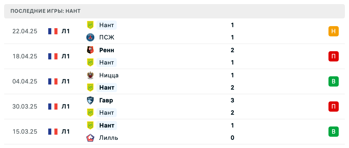Click the green В badge for Ницца match
This screenshot has height=148, width=349.
tap(333, 81)
